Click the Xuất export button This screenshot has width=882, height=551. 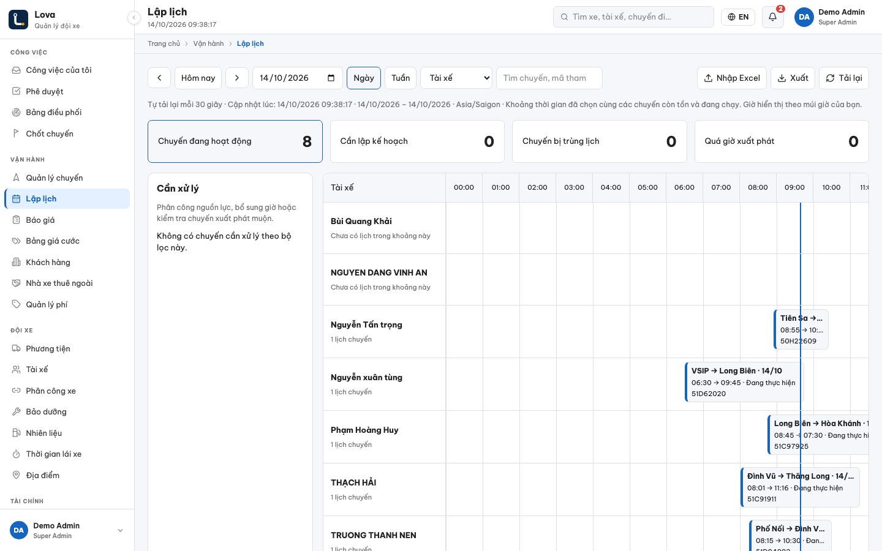point(793,78)
